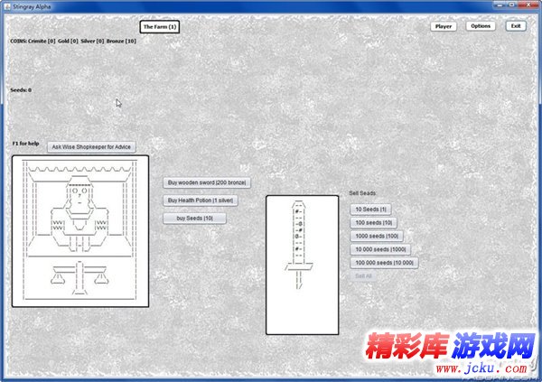Sell 10 000 seeds
The width and height of the screenshot is (542, 382).
[x=380, y=249]
